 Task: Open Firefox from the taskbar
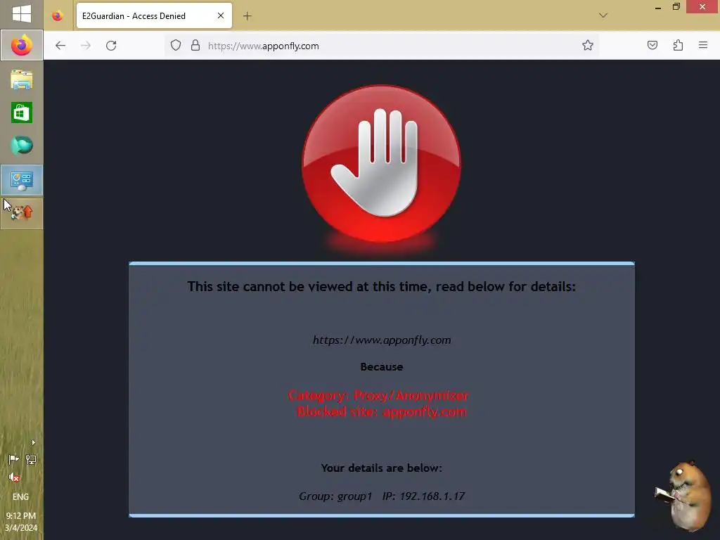click(x=22, y=45)
